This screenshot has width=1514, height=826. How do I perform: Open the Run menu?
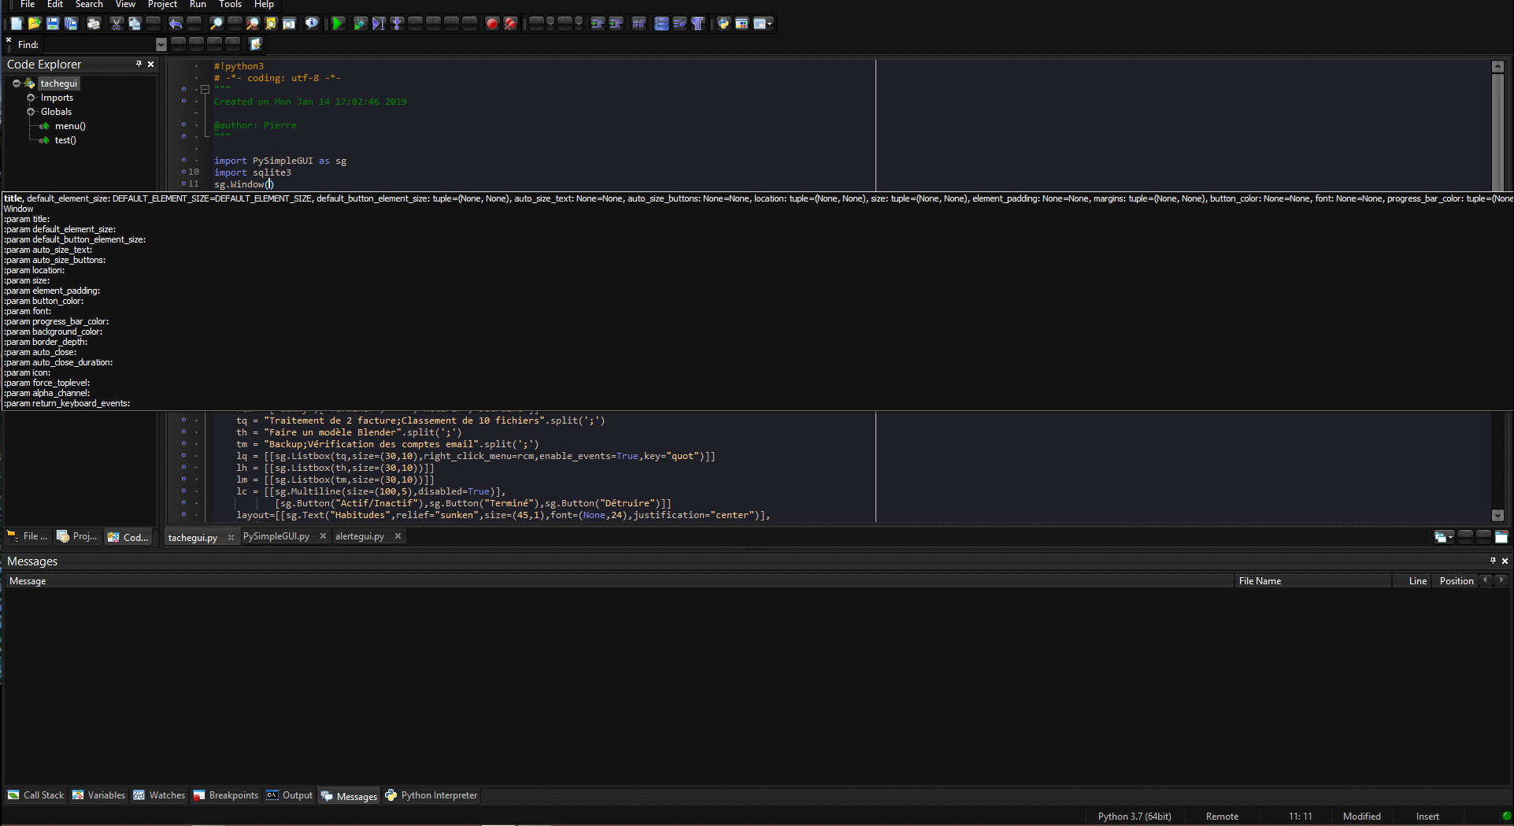(198, 5)
